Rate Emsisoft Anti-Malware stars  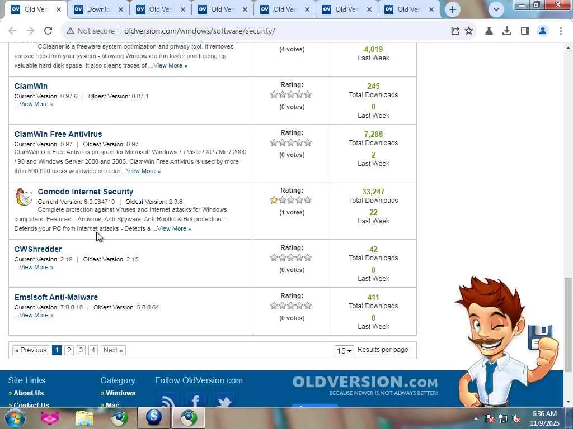coord(291,306)
